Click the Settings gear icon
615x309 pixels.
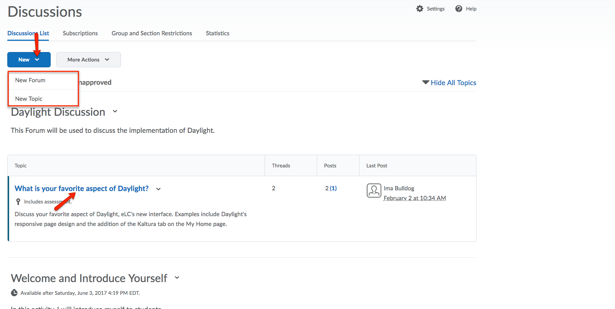click(x=420, y=9)
